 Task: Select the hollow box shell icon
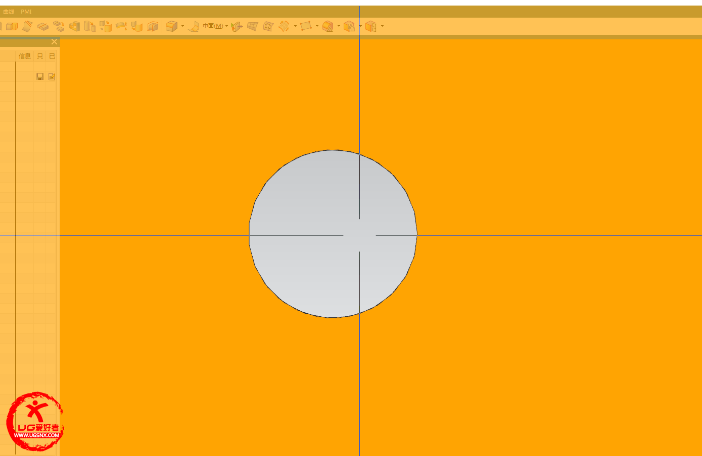coord(74,26)
